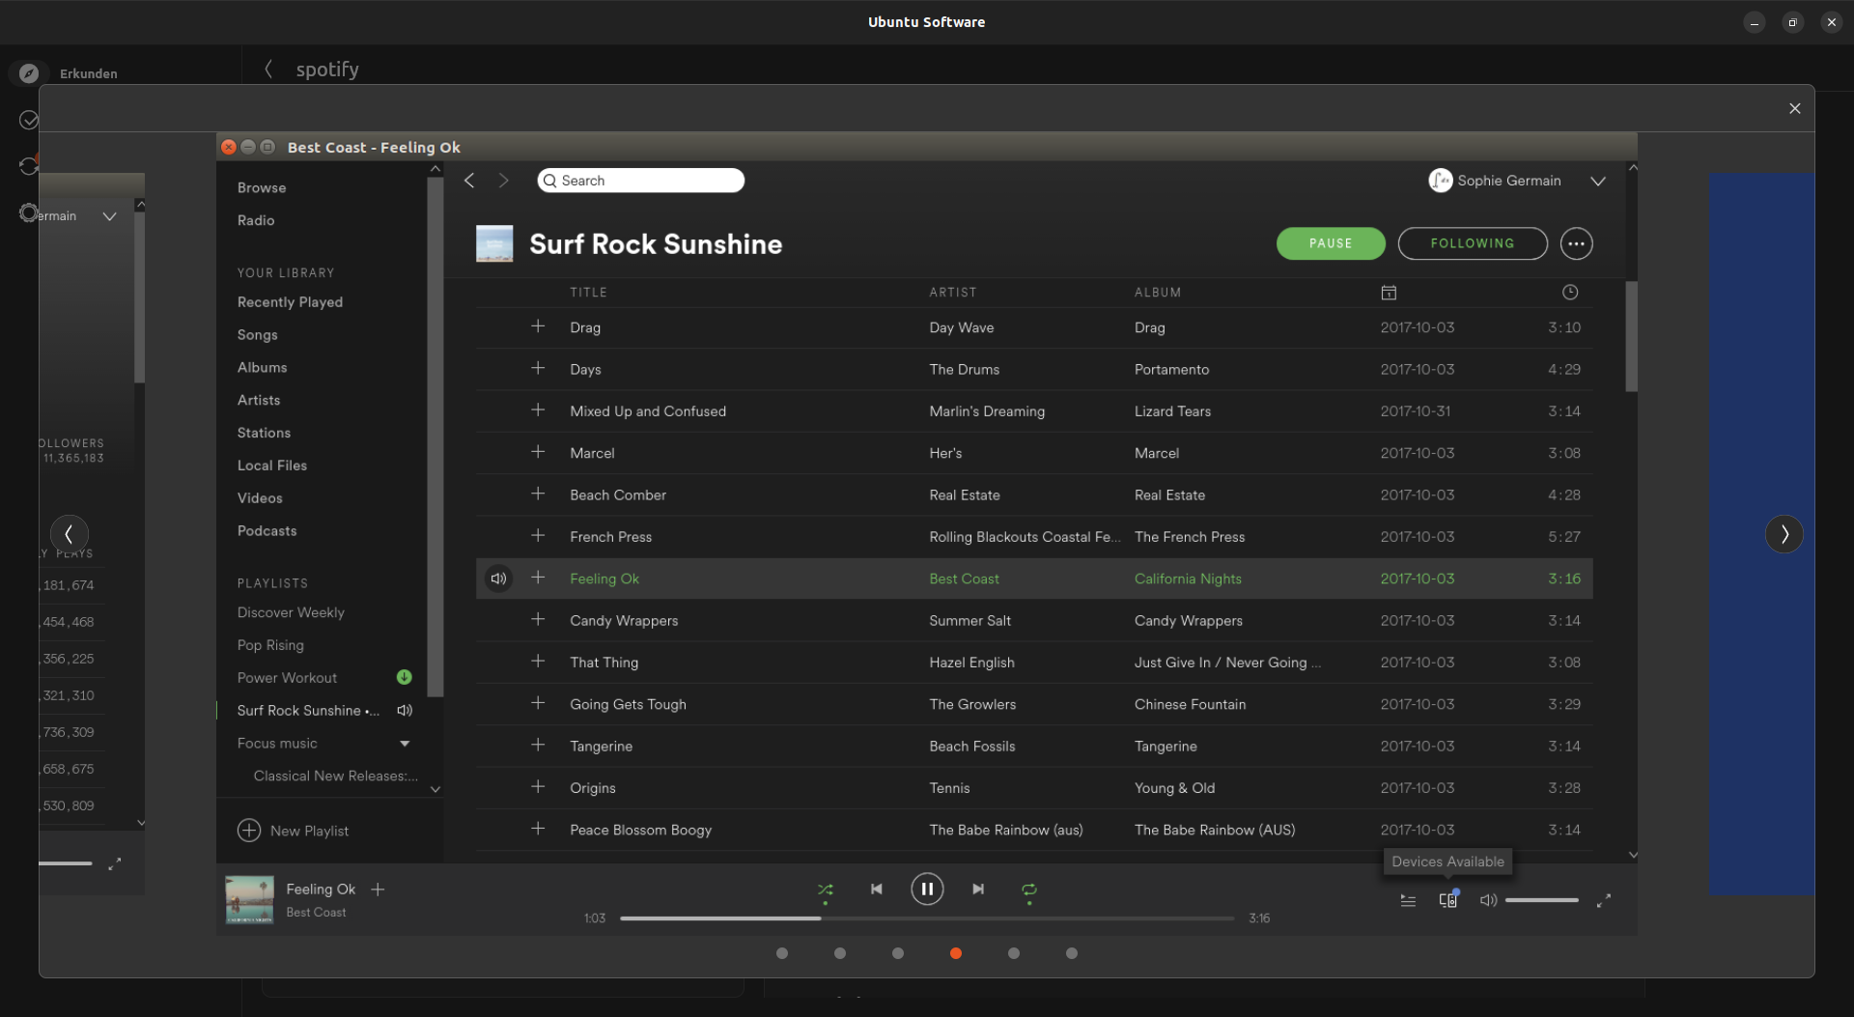This screenshot has width=1854, height=1017.
Task: Add French Press to your library
Action: point(538,536)
